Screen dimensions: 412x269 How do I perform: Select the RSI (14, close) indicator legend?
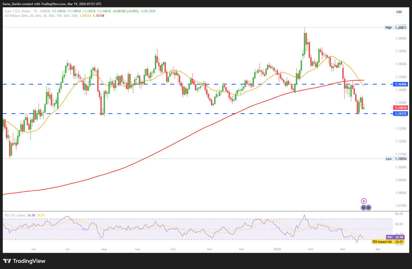[15, 215]
